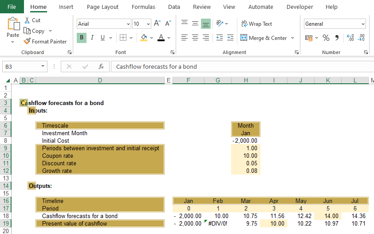Image resolution: width=374 pixels, height=234 pixels.
Task: Click the Increase Indent icon
Action: (x=230, y=38)
